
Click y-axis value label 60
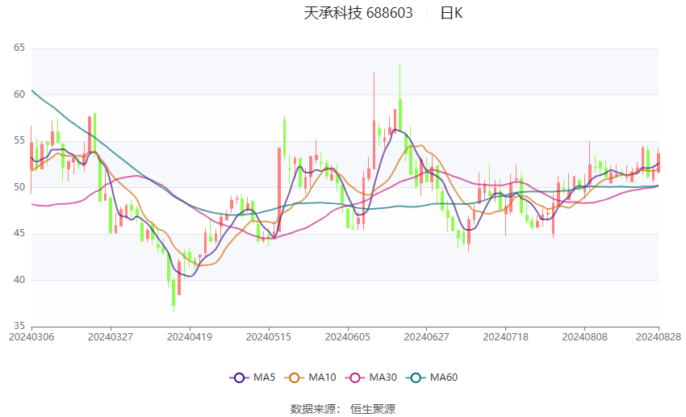coord(19,94)
